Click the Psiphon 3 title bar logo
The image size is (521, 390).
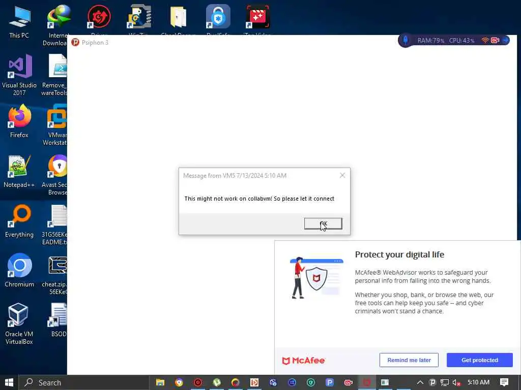click(75, 43)
